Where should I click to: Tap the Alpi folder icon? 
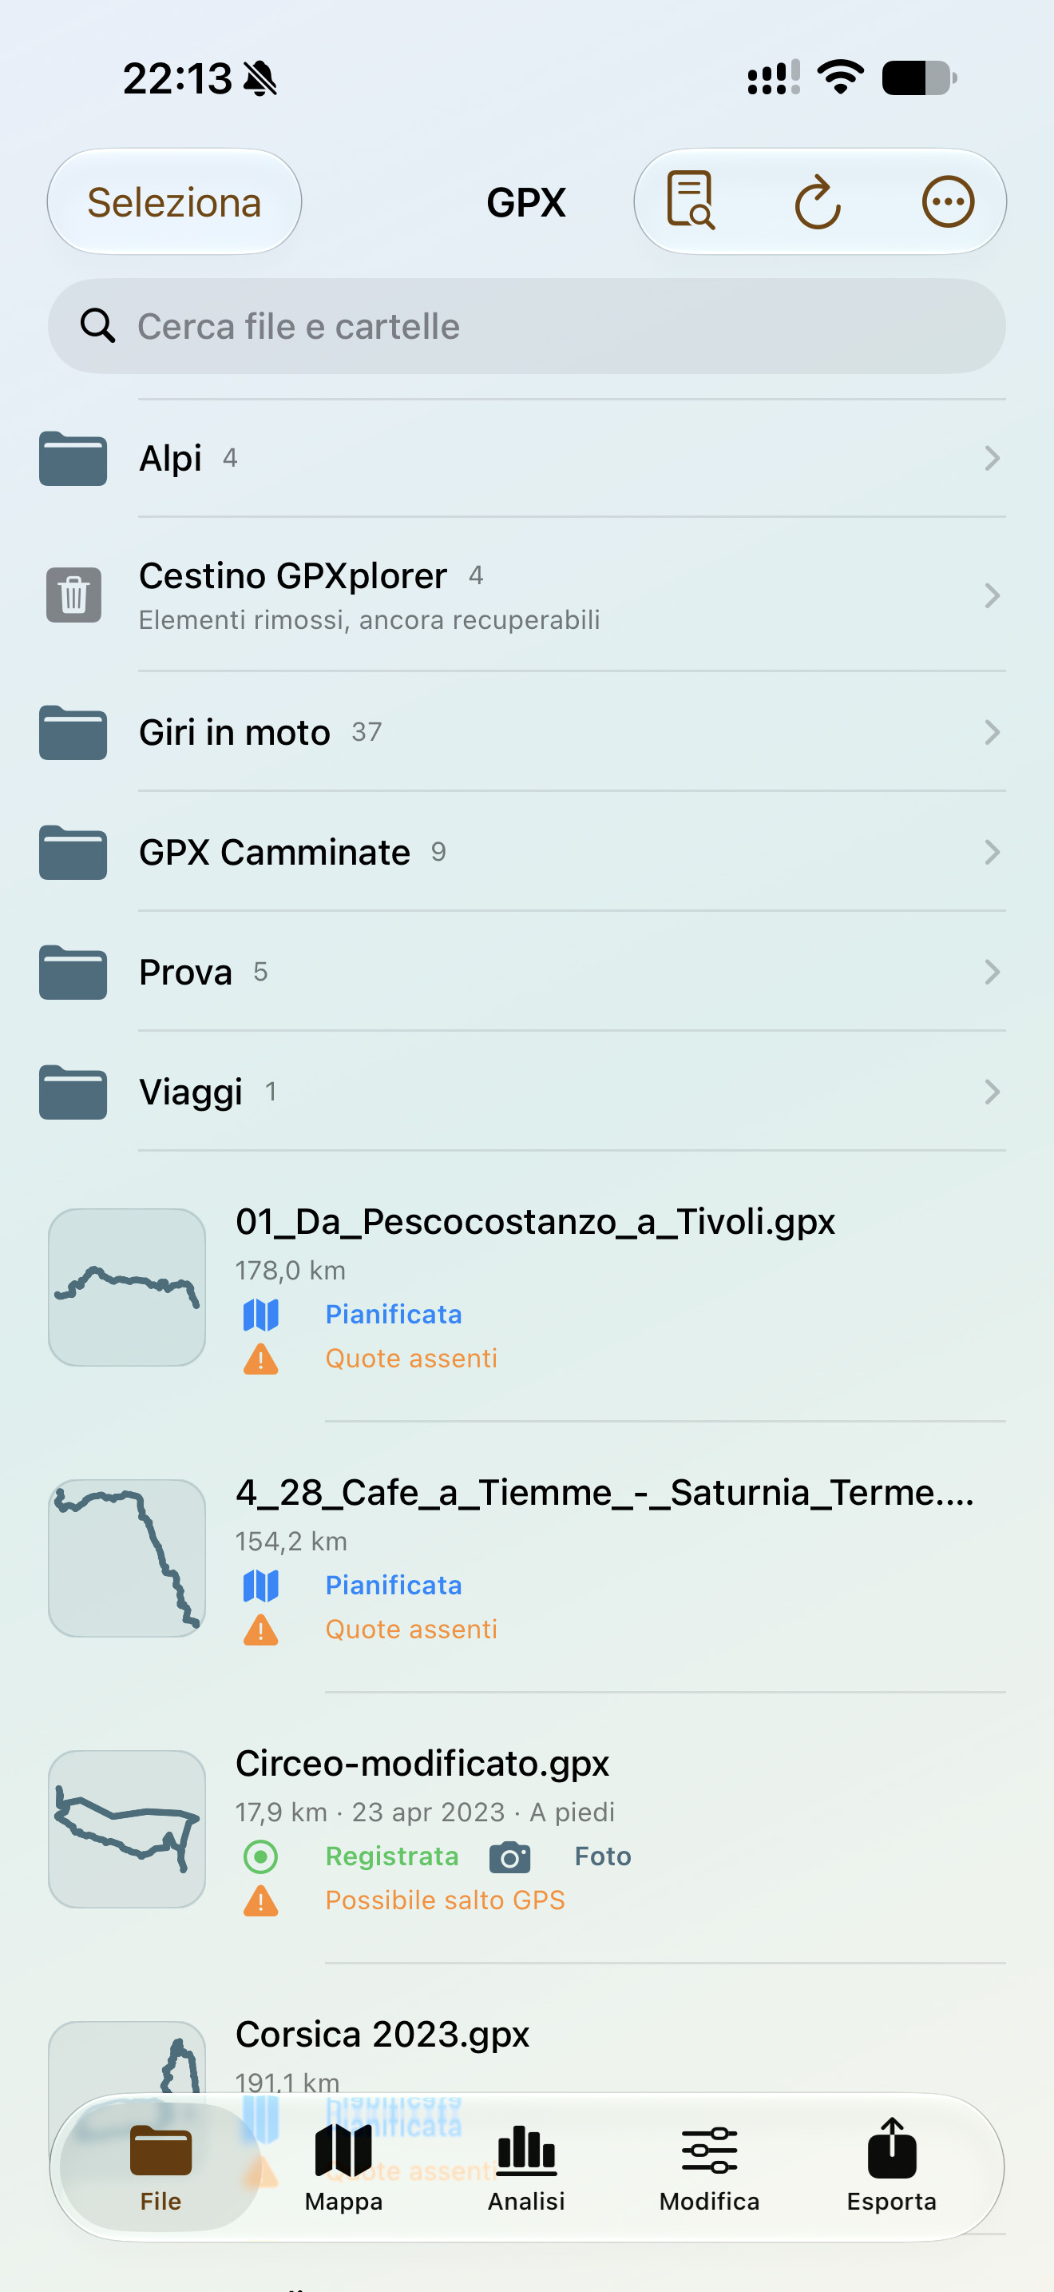73,458
